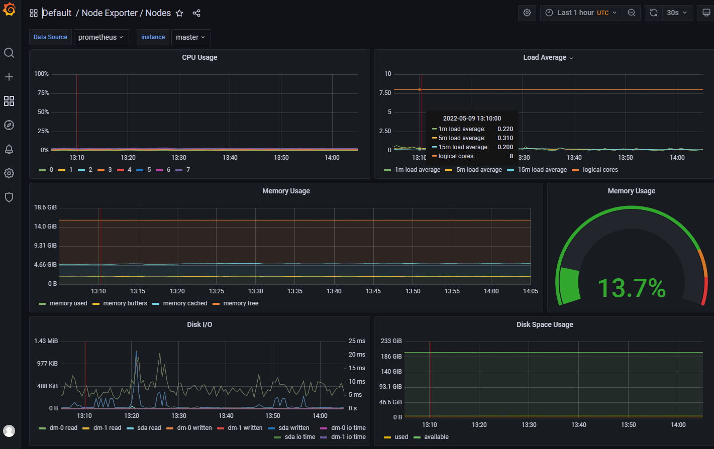
Task: Click the instance variable label
Action: [153, 37]
